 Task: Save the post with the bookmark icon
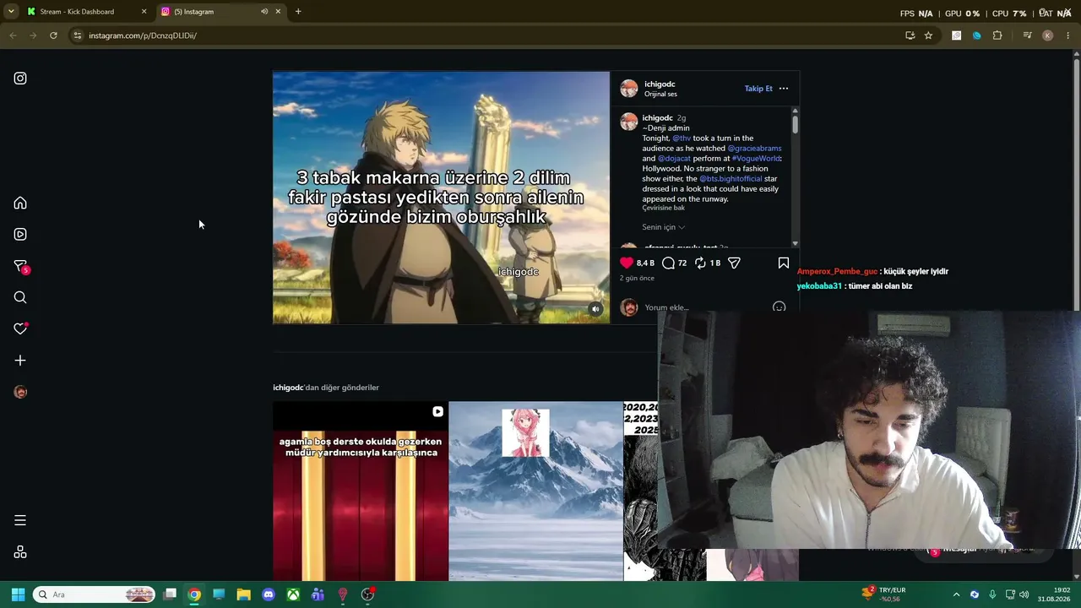tap(784, 263)
